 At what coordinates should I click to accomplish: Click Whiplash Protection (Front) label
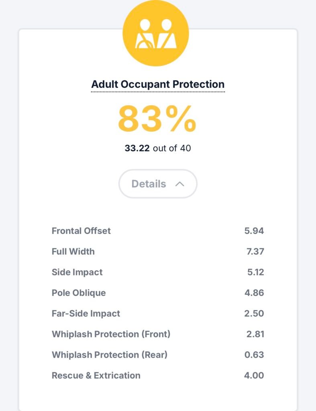111,334
